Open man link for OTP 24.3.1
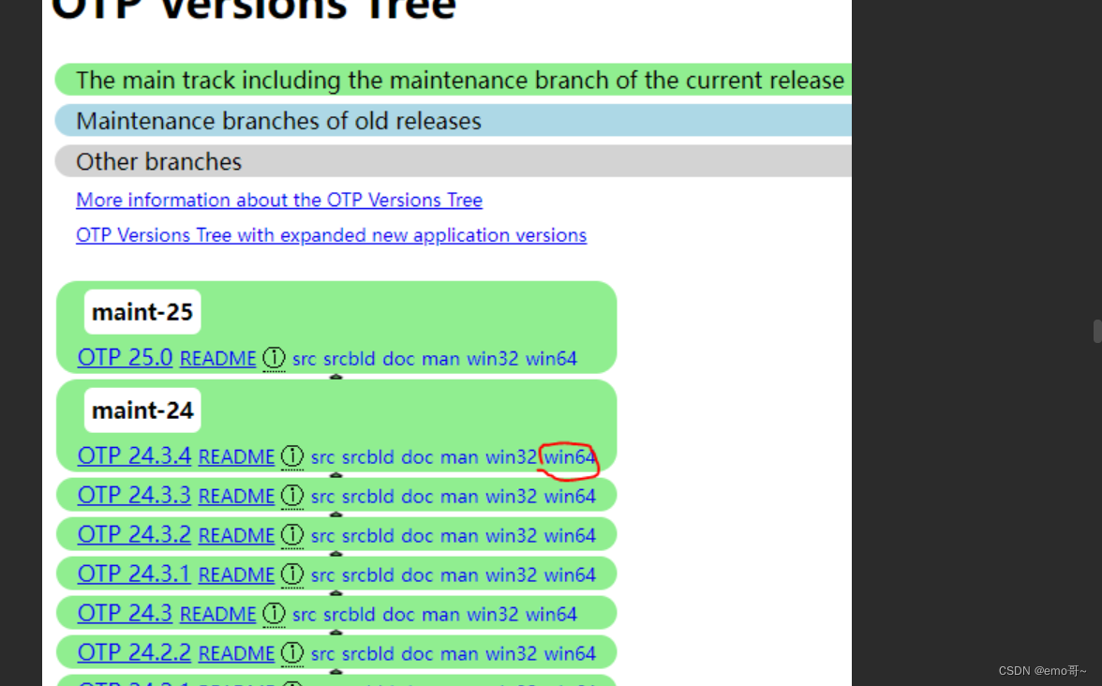Image resolution: width=1102 pixels, height=686 pixels. click(459, 575)
